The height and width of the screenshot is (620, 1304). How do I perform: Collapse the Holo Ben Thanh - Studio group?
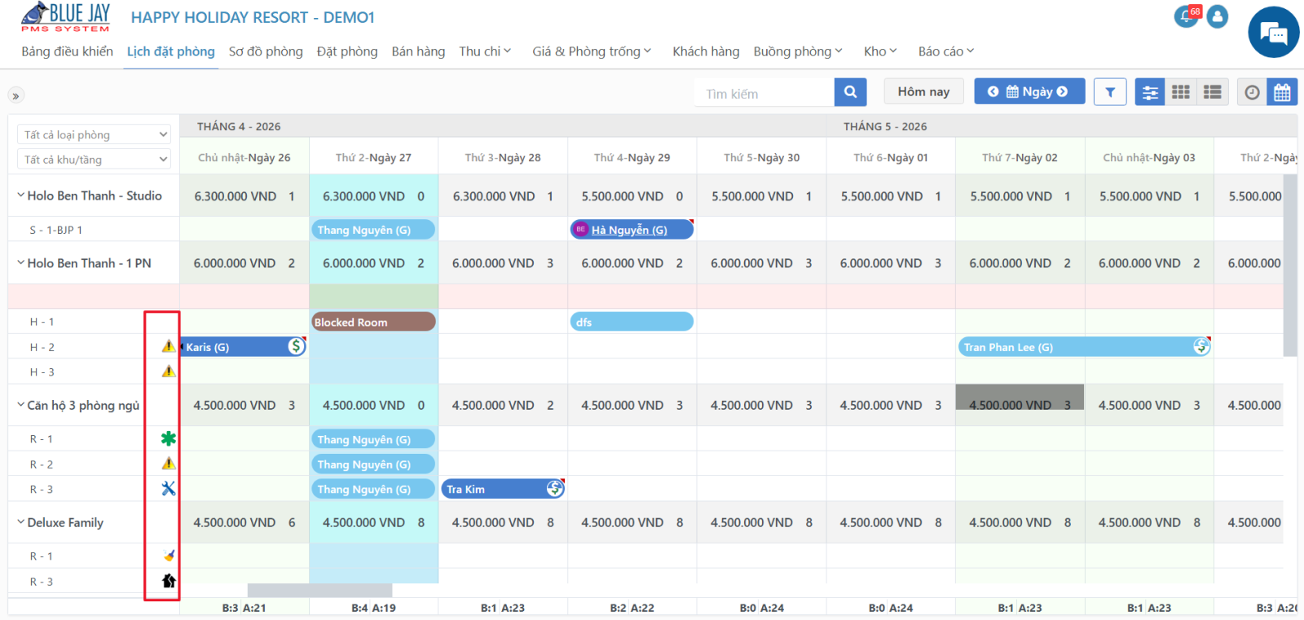tap(20, 196)
